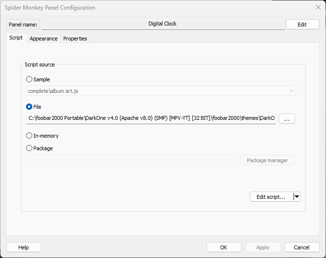Viewport: 326px width, 258px height.
Task: Click the complete\album art.js combo box
Action: [161, 91]
